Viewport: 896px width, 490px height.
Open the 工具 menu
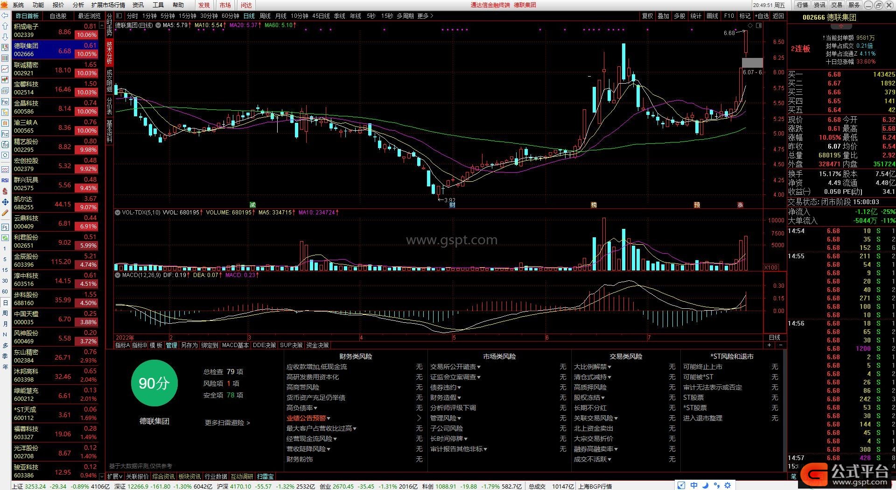(x=158, y=5)
